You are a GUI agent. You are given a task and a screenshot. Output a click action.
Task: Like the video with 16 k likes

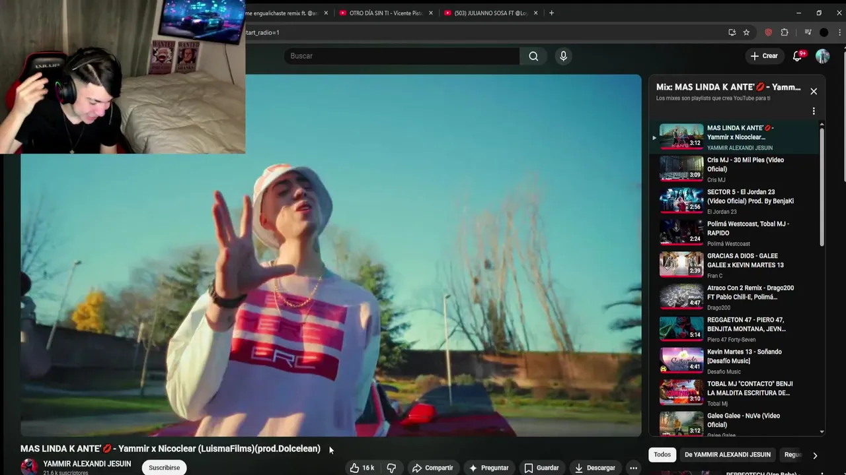pos(362,468)
